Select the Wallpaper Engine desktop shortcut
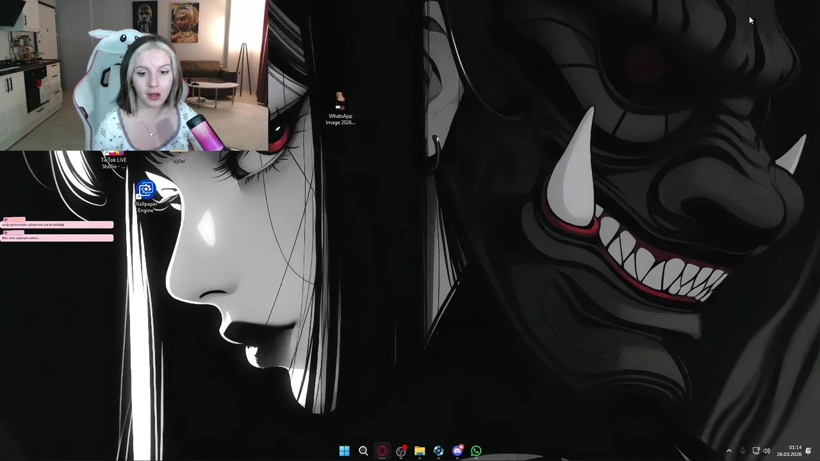This screenshot has width=820, height=461. 146,197
